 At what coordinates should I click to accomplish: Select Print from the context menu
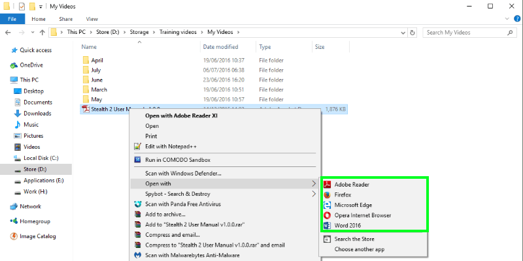tap(151, 136)
